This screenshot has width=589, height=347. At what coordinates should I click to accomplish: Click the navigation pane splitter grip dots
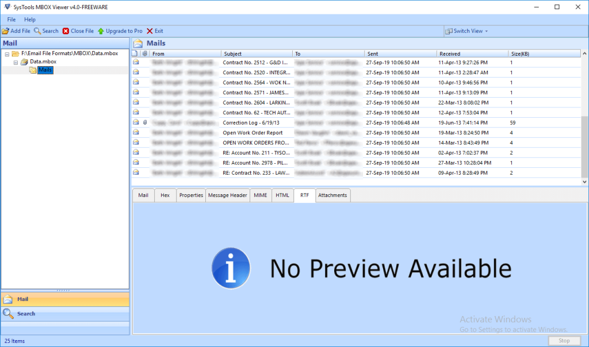pyautogui.click(x=63, y=290)
